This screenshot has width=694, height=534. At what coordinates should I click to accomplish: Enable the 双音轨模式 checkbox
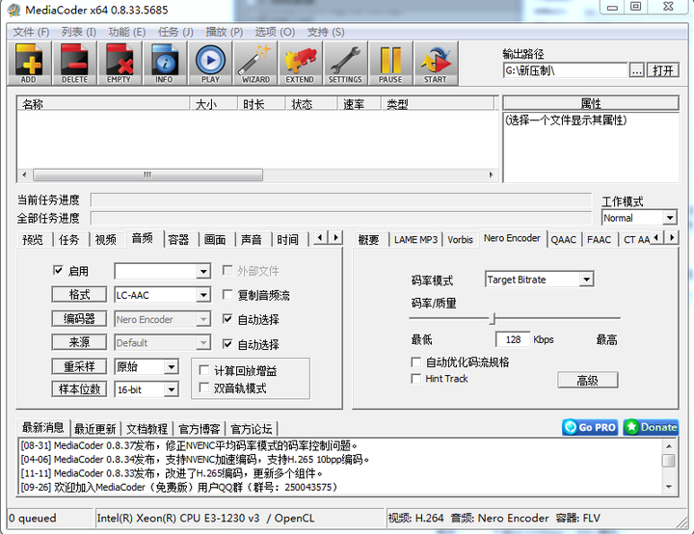[x=204, y=387]
